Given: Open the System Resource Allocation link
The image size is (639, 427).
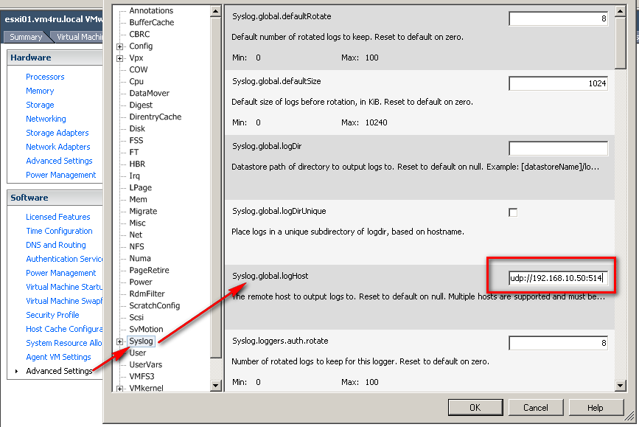Looking at the screenshot, I should click(x=64, y=343).
